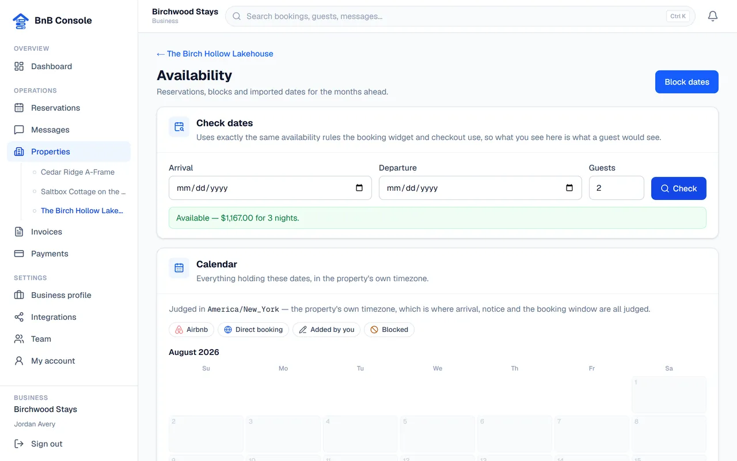Click the Added by you chip
This screenshot has height=461, width=737.
326,330
